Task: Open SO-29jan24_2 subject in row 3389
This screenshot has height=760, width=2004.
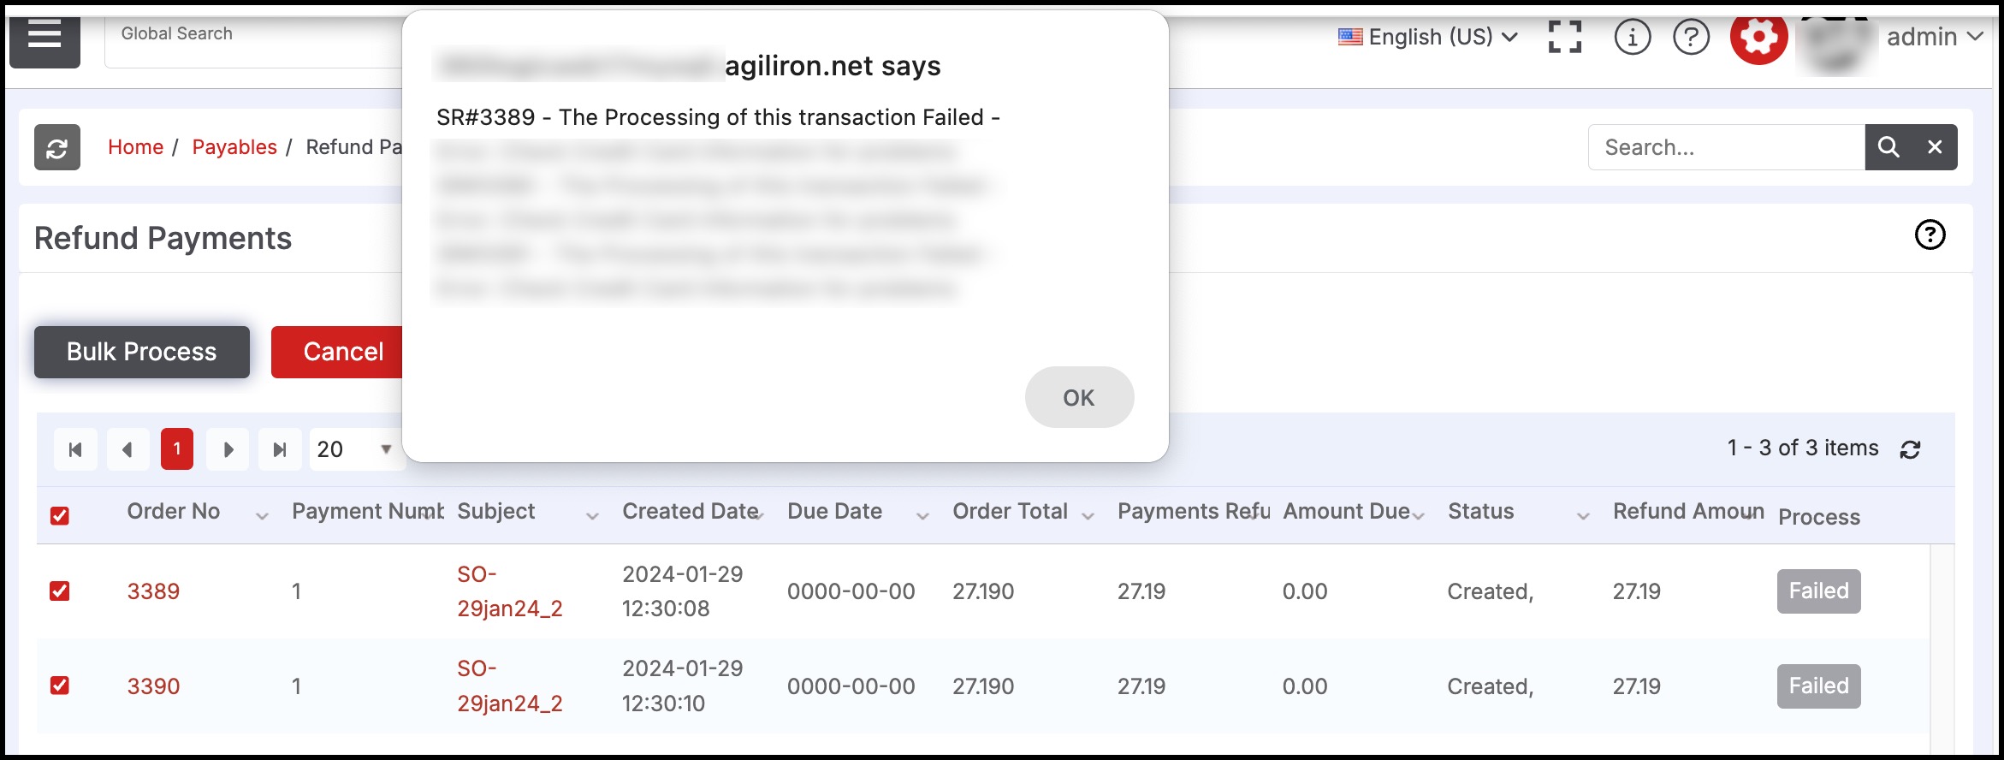Action: point(510,591)
